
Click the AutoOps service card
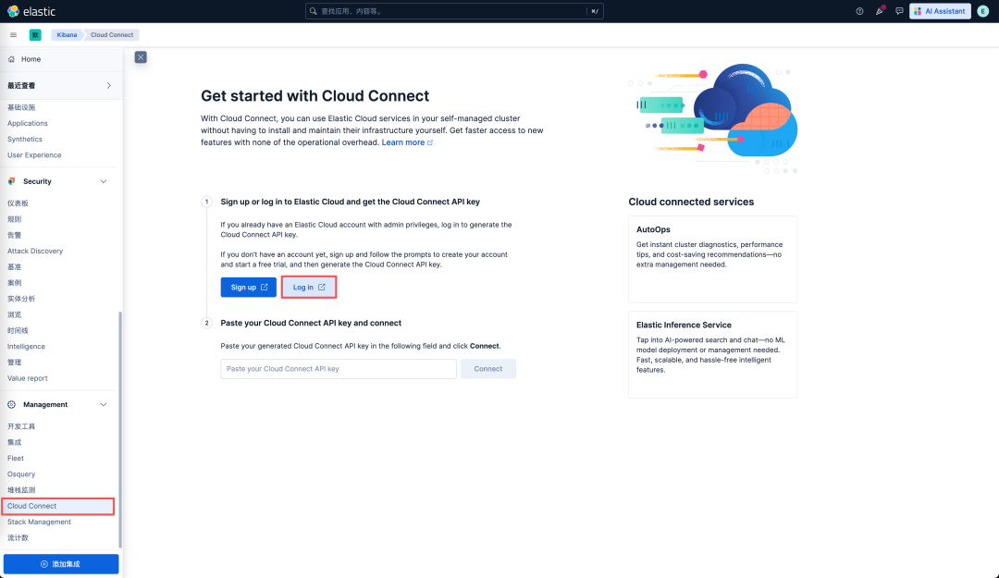click(x=712, y=259)
